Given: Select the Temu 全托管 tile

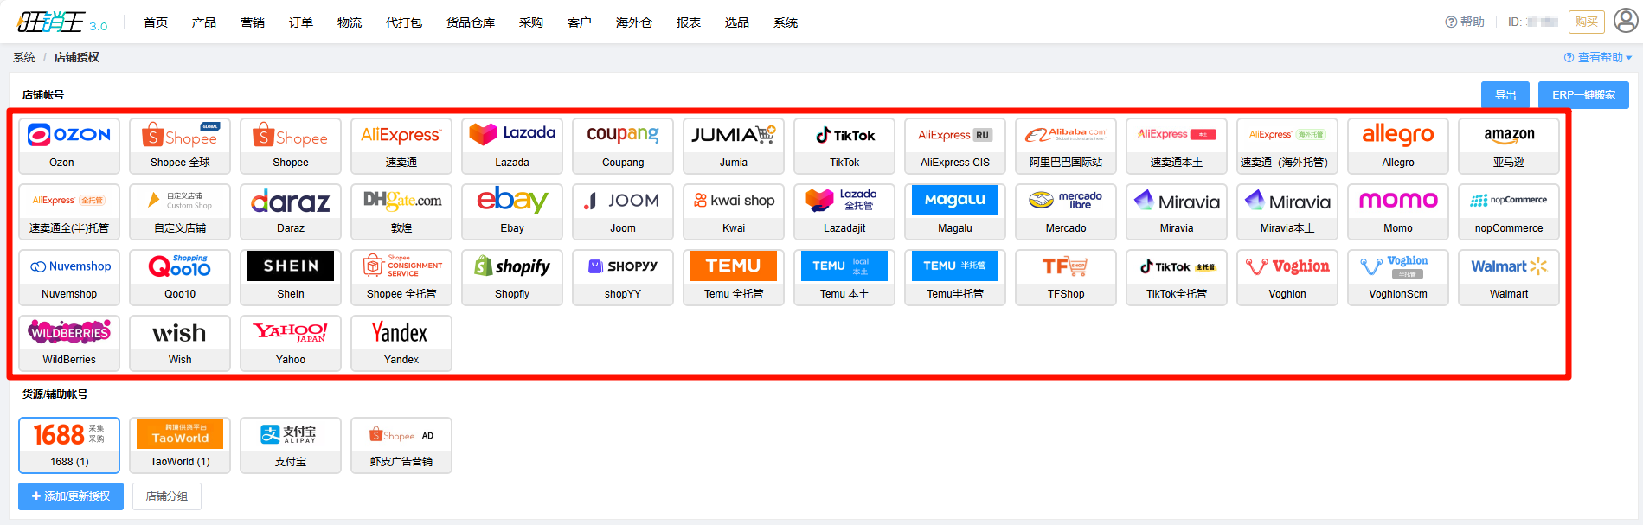Looking at the screenshot, I should coord(734,278).
